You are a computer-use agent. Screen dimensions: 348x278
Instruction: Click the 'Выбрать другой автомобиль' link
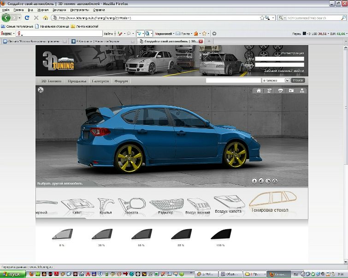click(x=60, y=184)
